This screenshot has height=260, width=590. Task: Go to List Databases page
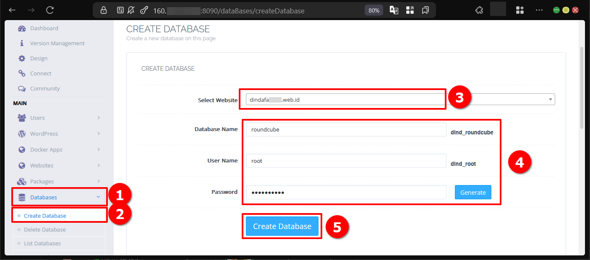[x=42, y=244]
